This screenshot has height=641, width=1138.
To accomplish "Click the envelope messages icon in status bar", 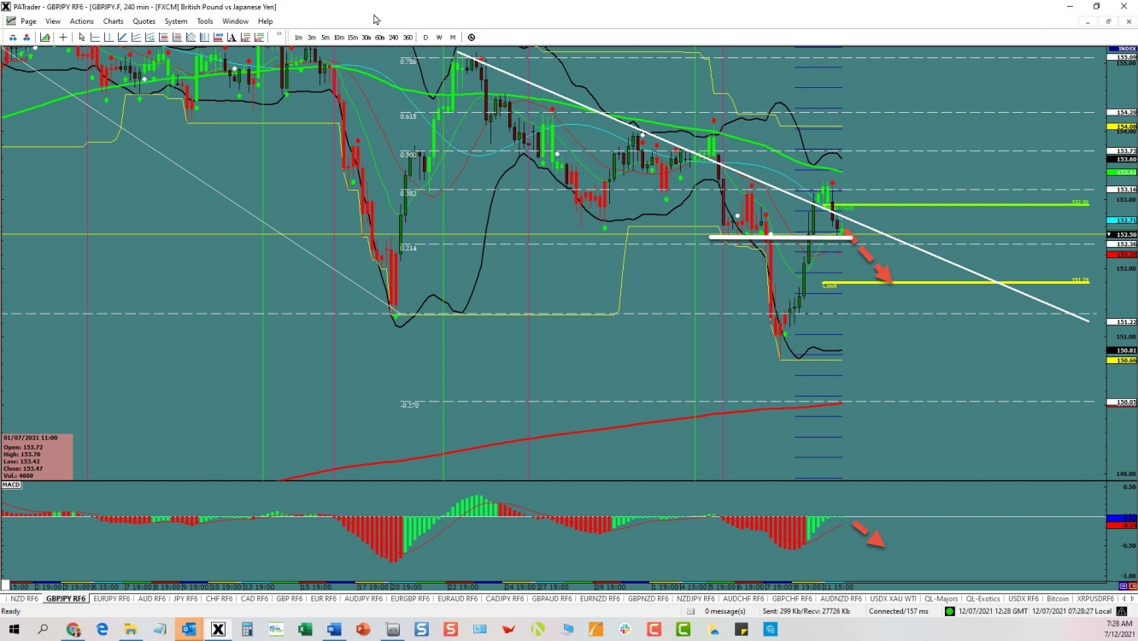I will (x=690, y=611).
